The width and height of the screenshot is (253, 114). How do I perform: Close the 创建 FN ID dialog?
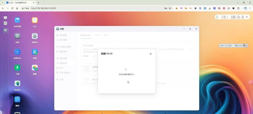[x=151, y=54]
